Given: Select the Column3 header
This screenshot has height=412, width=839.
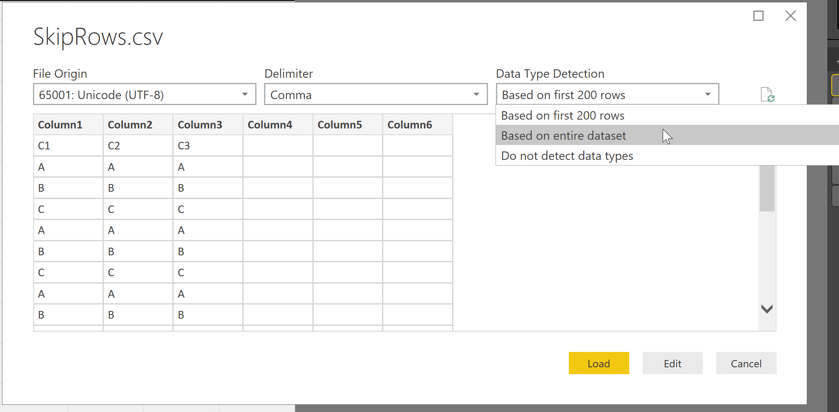Looking at the screenshot, I should tap(208, 124).
